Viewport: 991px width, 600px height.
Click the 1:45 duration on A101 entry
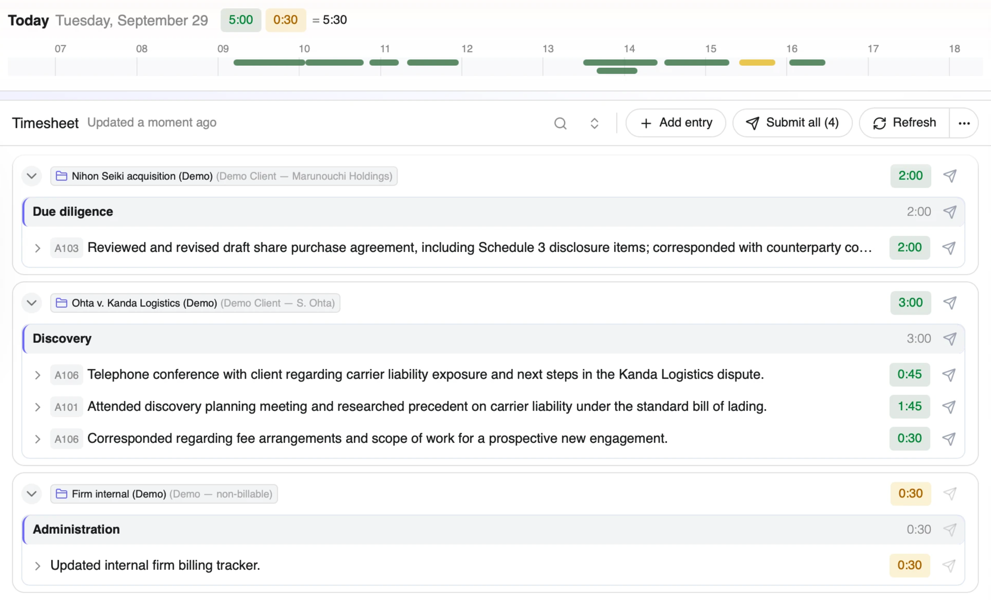909,407
